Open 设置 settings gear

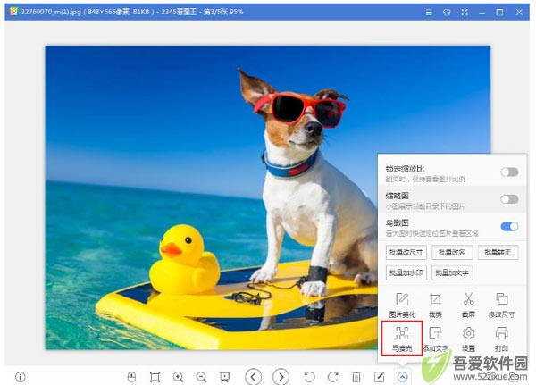(x=468, y=339)
